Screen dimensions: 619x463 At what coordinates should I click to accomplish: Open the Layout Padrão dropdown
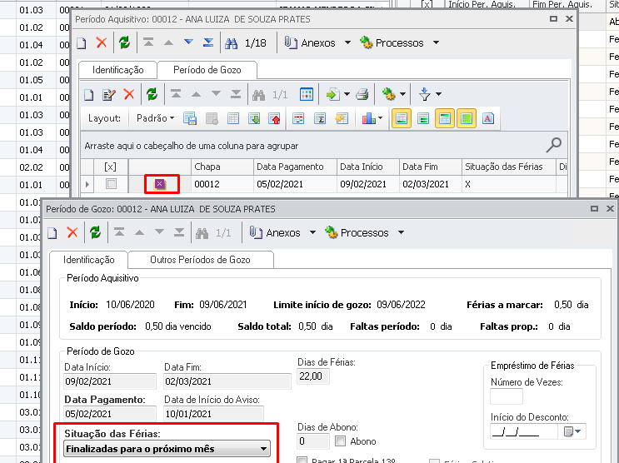tap(156, 118)
